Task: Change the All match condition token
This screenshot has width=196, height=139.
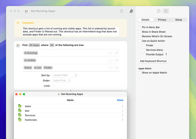Action: click(52, 45)
